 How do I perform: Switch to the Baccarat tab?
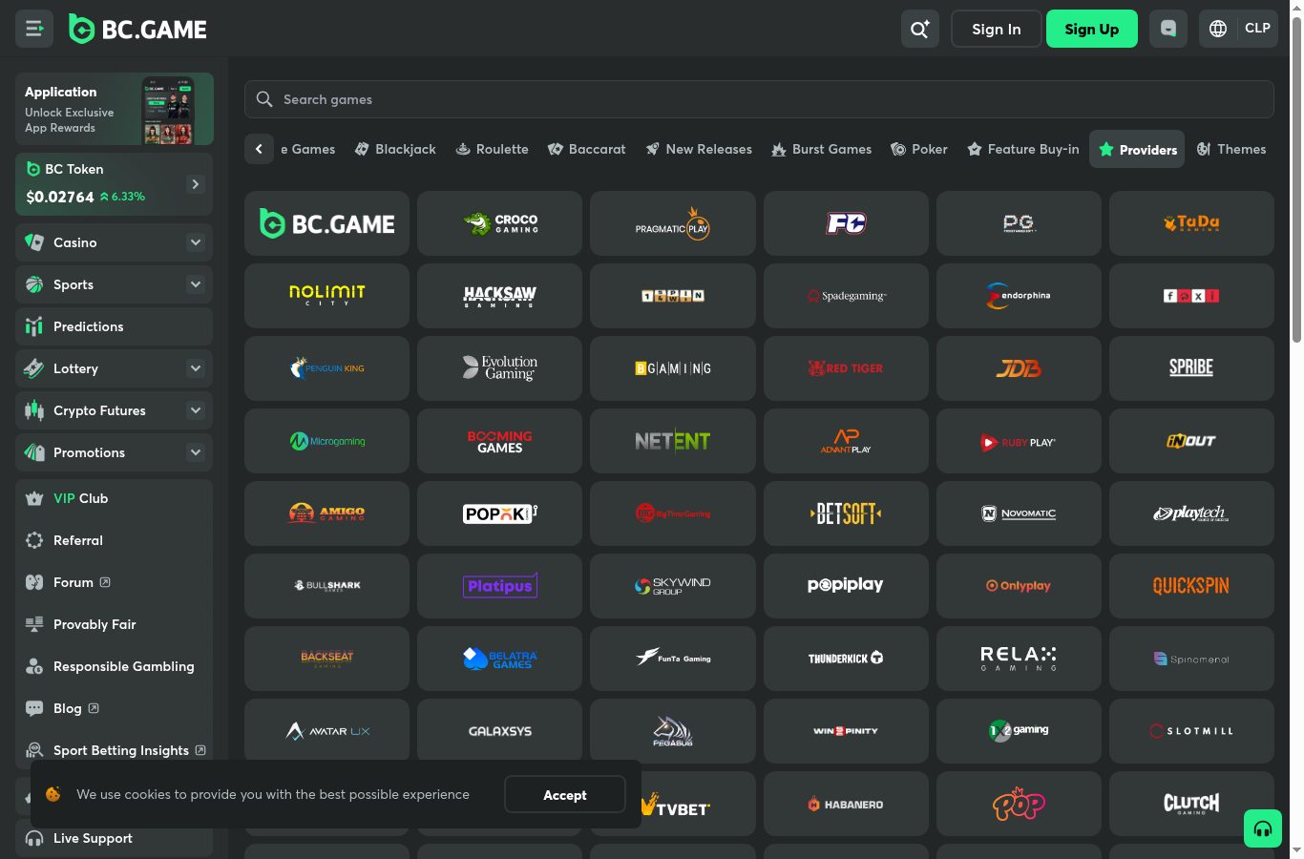586,149
